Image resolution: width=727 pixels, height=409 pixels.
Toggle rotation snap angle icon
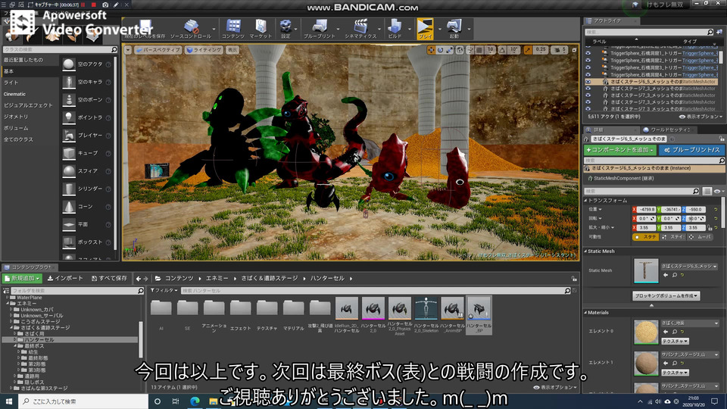[502, 50]
